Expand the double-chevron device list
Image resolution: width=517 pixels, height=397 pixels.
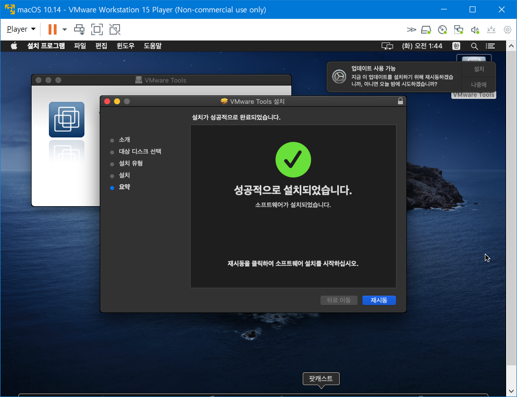pyautogui.click(x=411, y=30)
